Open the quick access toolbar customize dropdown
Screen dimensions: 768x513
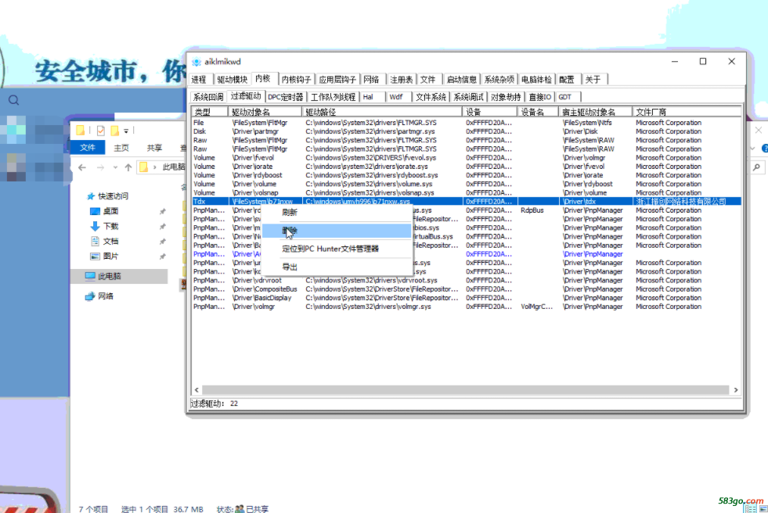click(125, 131)
